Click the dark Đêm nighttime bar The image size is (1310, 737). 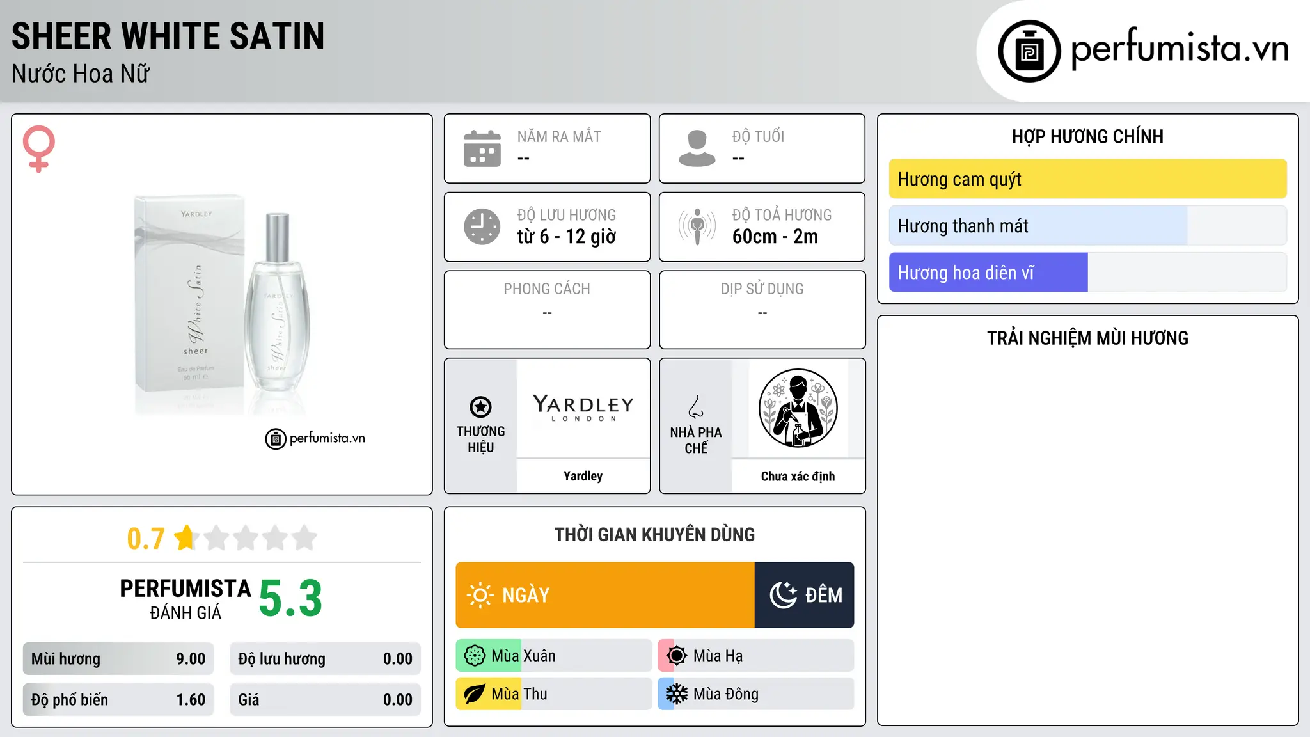(805, 595)
